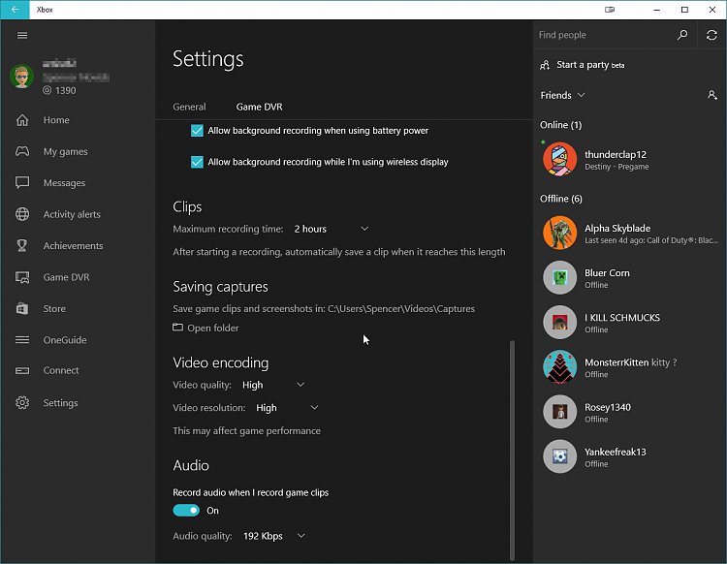Open Alpha Skyblade's profile name
Screen dimensions: 727x564
click(617, 228)
